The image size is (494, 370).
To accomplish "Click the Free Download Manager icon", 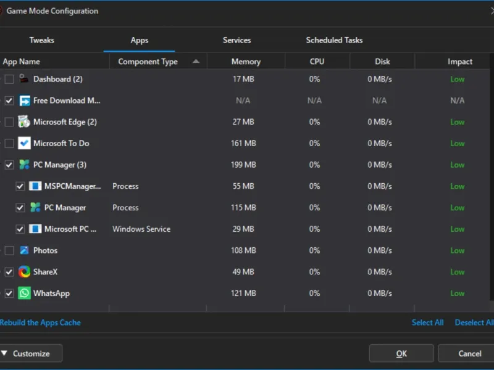I will click(x=24, y=101).
